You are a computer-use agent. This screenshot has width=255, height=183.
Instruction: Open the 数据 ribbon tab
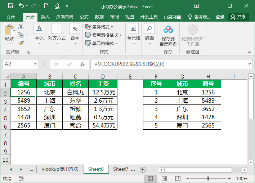99,17
